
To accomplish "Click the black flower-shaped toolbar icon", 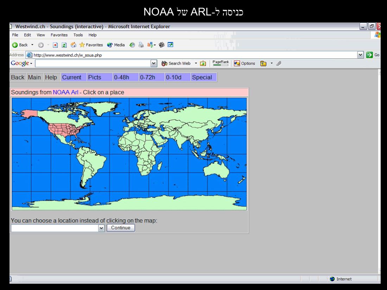I will click(162, 45).
